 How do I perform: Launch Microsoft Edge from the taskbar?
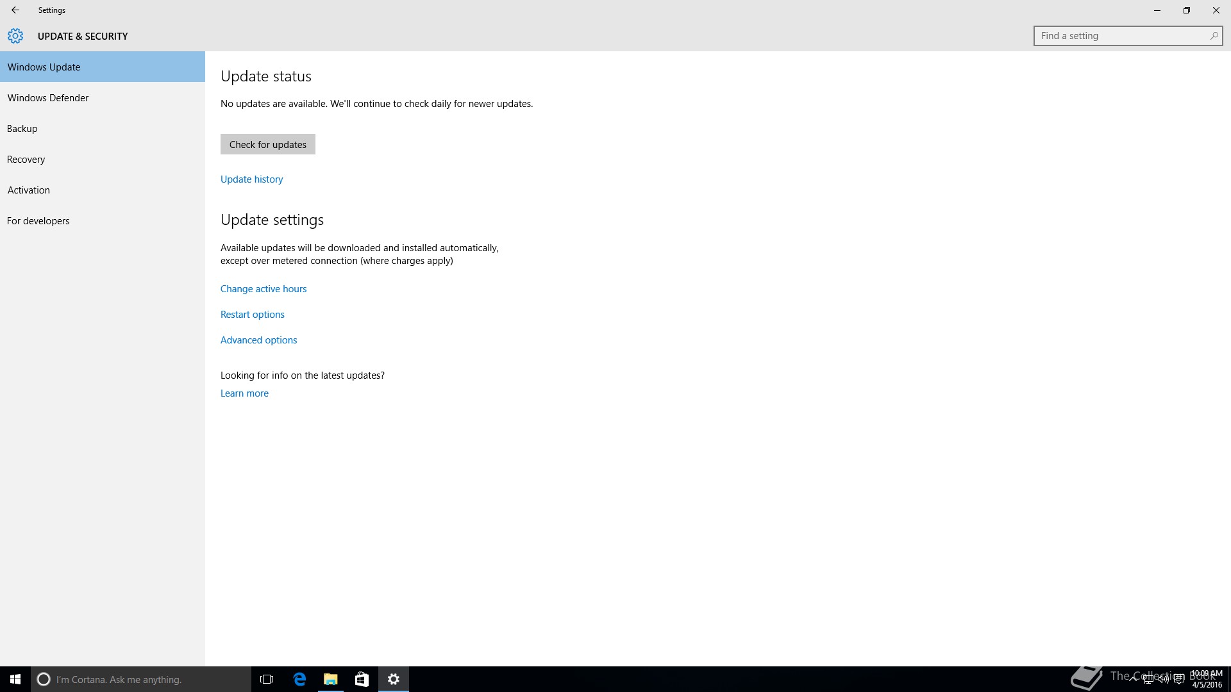pos(299,679)
